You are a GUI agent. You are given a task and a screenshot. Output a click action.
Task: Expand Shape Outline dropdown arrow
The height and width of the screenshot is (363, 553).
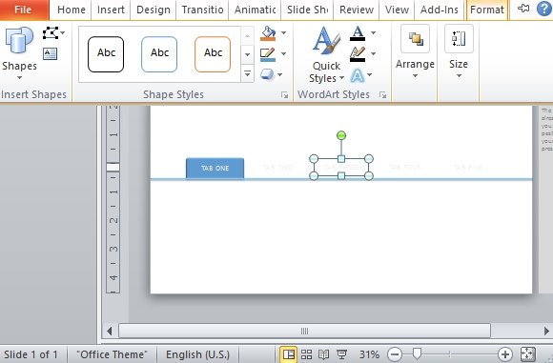pos(283,54)
